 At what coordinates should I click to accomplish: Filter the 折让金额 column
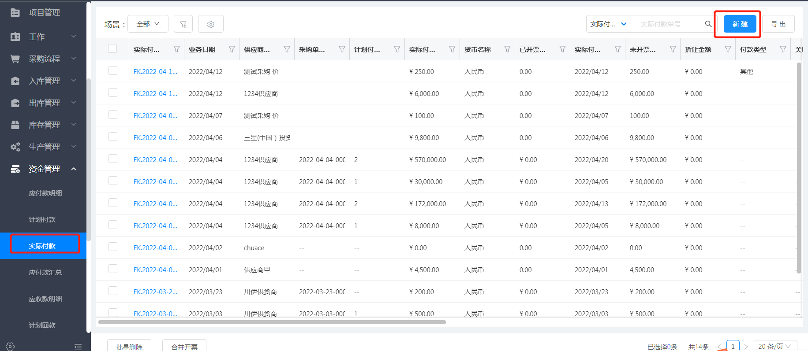[728, 49]
